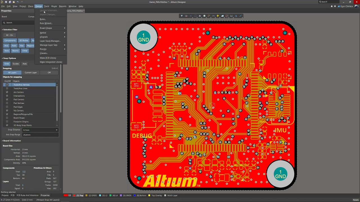Screen dimensions: 360x202
Task: Open the home icon in title bar
Action: [332, 6]
